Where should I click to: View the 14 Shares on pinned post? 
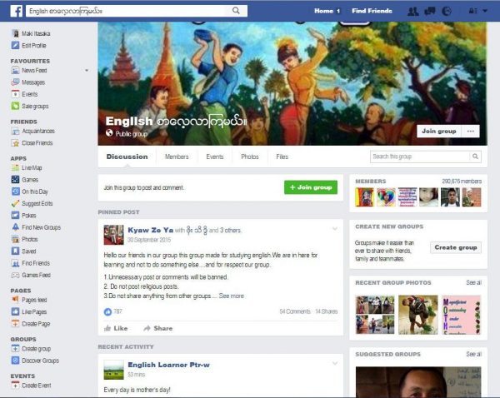[x=326, y=311]
